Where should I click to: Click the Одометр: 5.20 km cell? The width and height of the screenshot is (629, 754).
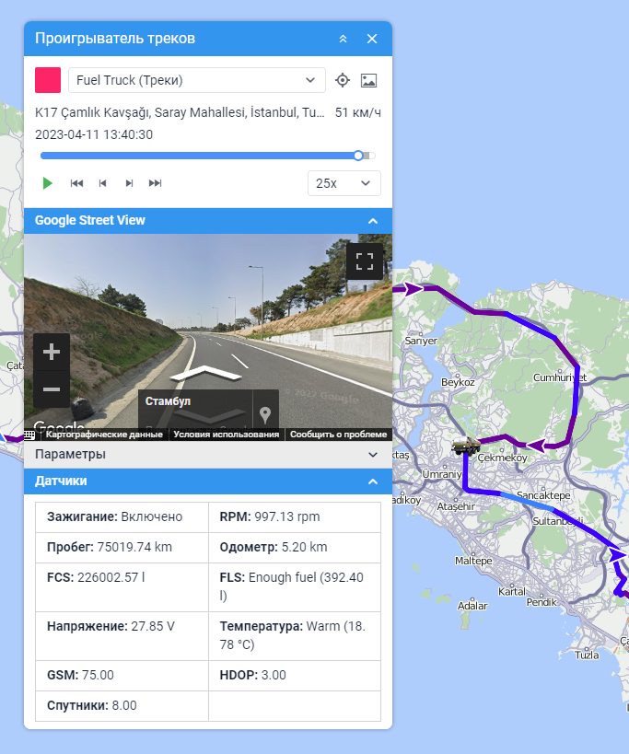click(295, 547)
